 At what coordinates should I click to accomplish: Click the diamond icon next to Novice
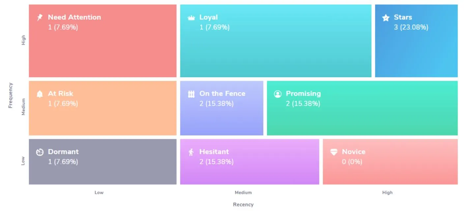(x=334, y=152)
